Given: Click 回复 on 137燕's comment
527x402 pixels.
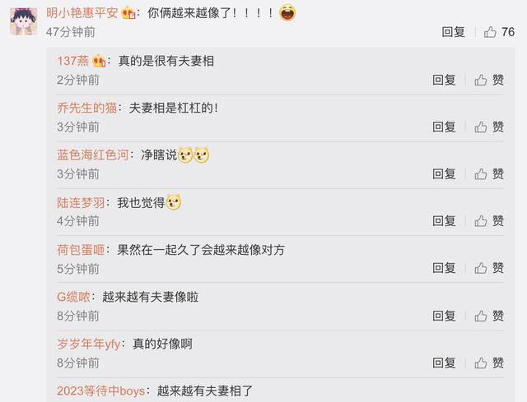Looking at the screenshot, I should pos(444,80).
